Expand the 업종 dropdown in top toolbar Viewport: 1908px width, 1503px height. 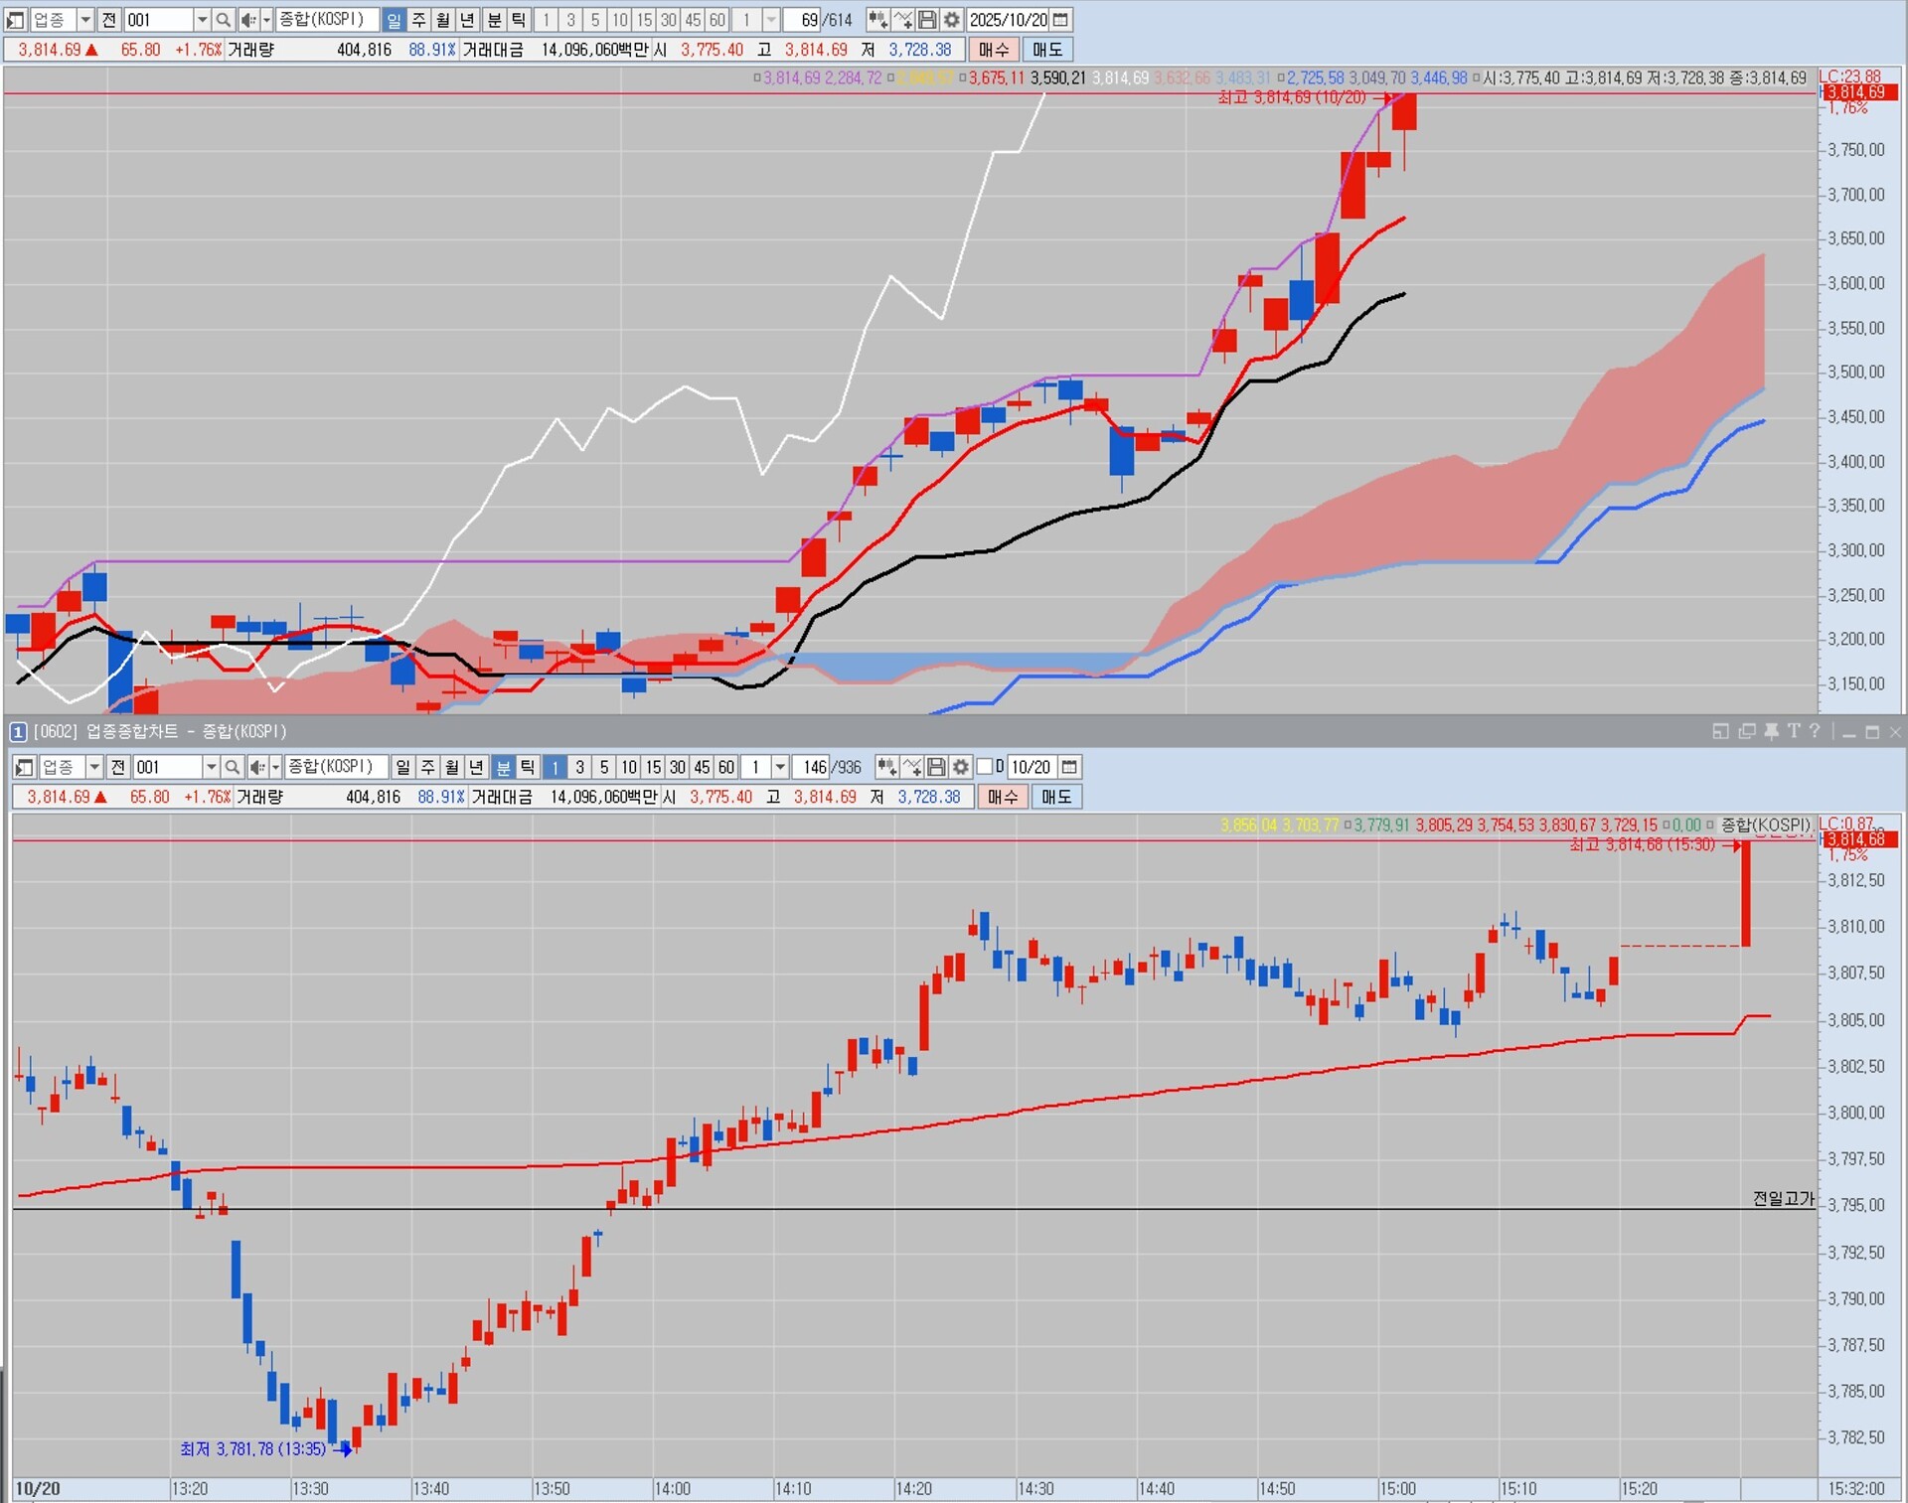click(x=85, y=20)
